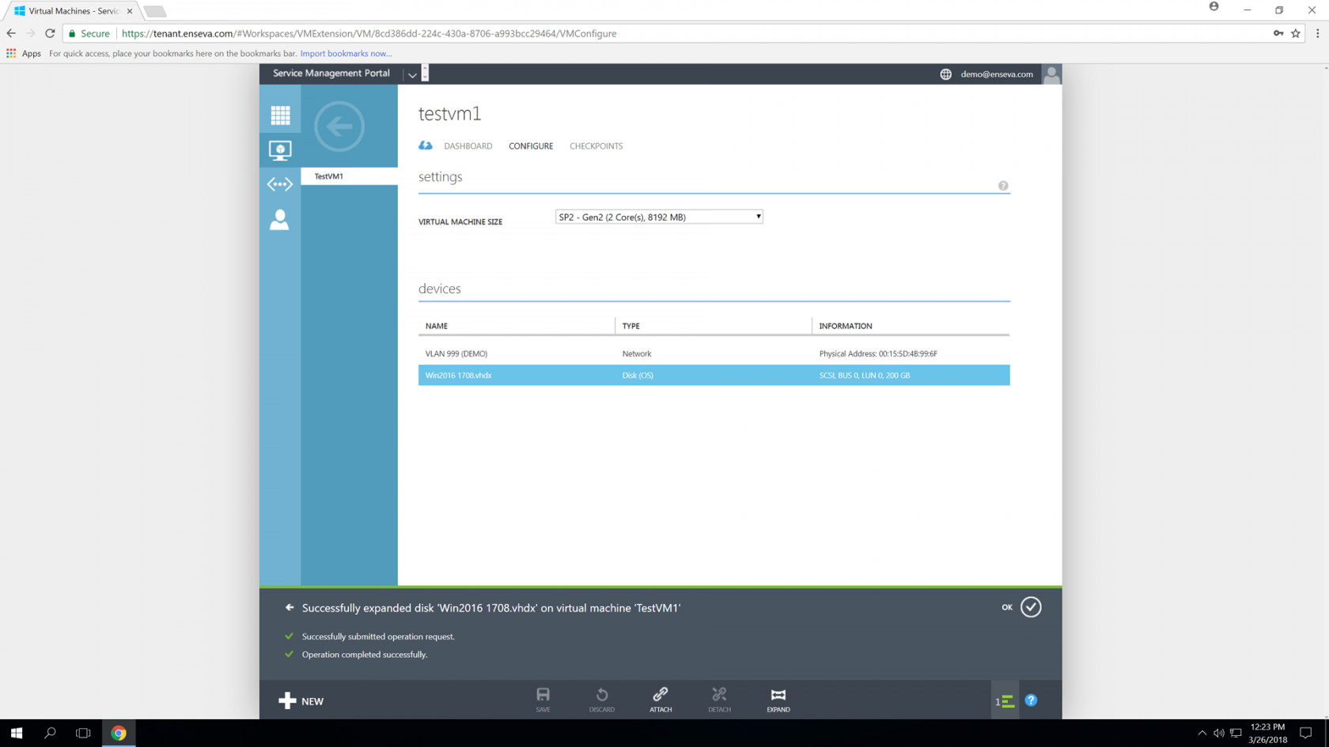Click the volume icon in system tray

coord(1219,733)
